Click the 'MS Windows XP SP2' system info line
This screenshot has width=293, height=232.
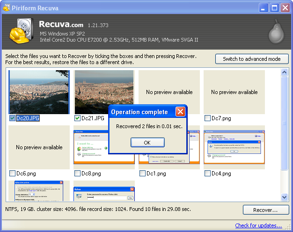(x=62, y=34)
